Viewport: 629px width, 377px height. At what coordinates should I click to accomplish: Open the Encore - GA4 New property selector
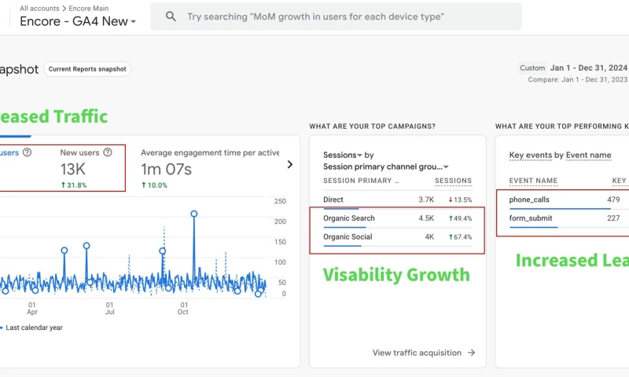tap(78, 21)
